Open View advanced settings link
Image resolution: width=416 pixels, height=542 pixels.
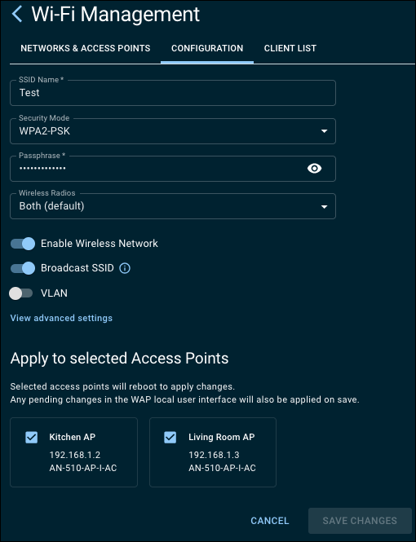pos(61,318)
